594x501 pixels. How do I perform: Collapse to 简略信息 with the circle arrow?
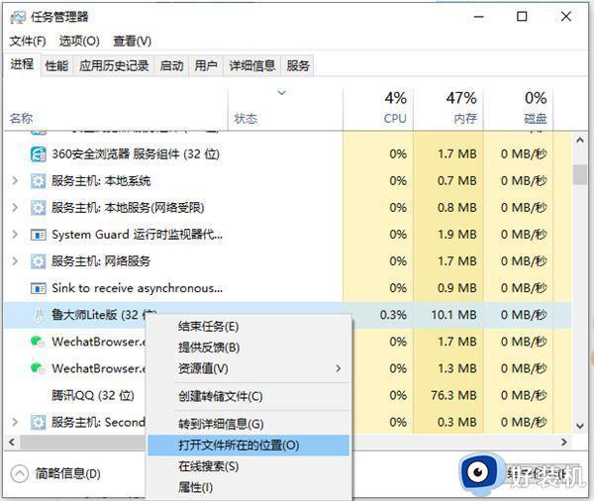tap(20, 473)
